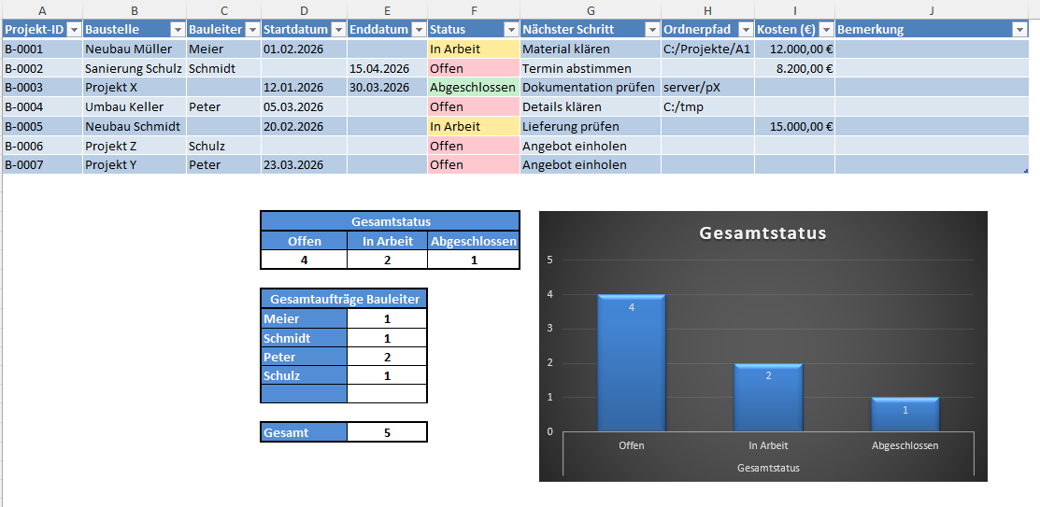Select the Gesamtstatus chart title
Image resolution: width=1040 pixels, height=507 pixels.
(762, 233)
